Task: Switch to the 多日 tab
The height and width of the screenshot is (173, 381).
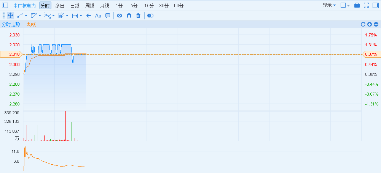Action: pyautogui.click(x=60, y=6)
